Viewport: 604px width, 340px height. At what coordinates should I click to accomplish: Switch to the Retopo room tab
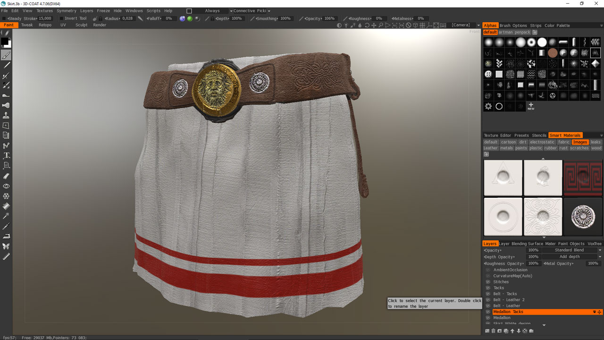pyautogui.click(x=45, y=25)
